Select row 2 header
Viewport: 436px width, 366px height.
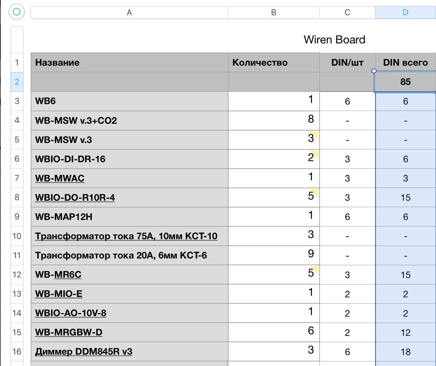[x=17, y=82]
